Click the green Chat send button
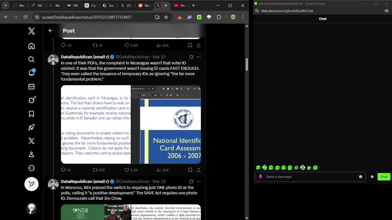Viewport: 392px width, 220px height. click(384, 177)
